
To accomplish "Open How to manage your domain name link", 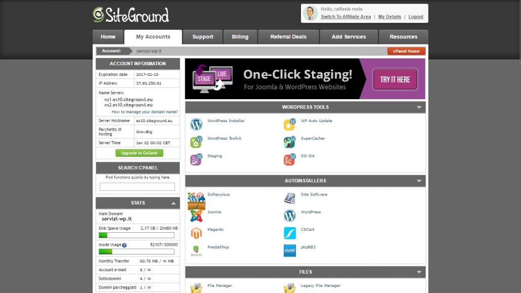I will [145, 112].
